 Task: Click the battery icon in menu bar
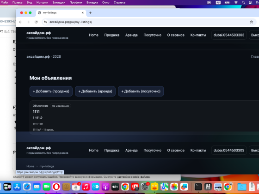pos(227,2)
